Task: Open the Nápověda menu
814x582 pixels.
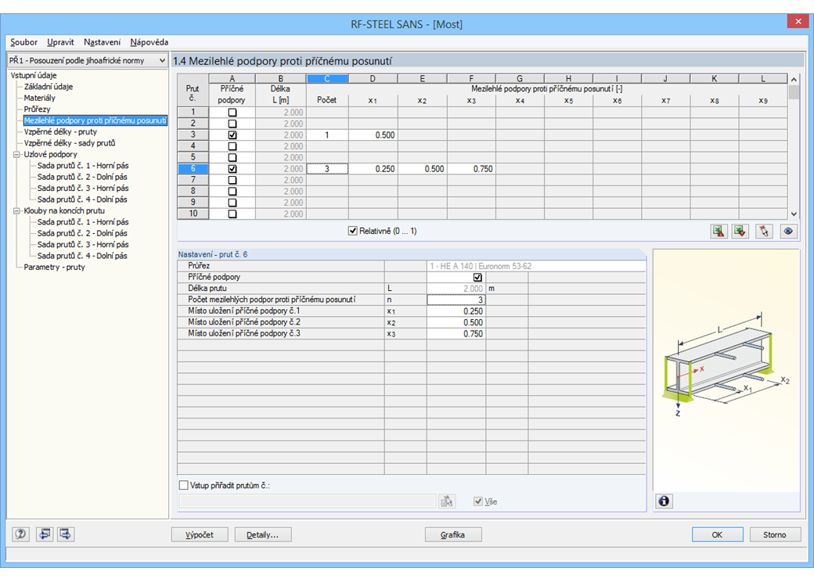Action: [x=149, y=42]
